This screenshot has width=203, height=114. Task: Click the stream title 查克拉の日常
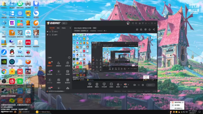(x=83, y=28)
